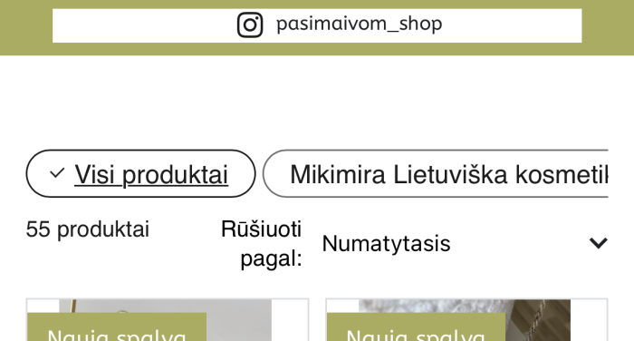Click the Rūšiuoti pagal label
Viewport: 634px width, 341px height.
coord(261,243)
